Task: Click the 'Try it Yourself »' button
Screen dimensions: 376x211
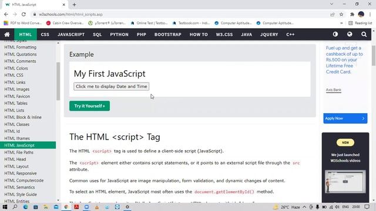Action: click(89, 106)
